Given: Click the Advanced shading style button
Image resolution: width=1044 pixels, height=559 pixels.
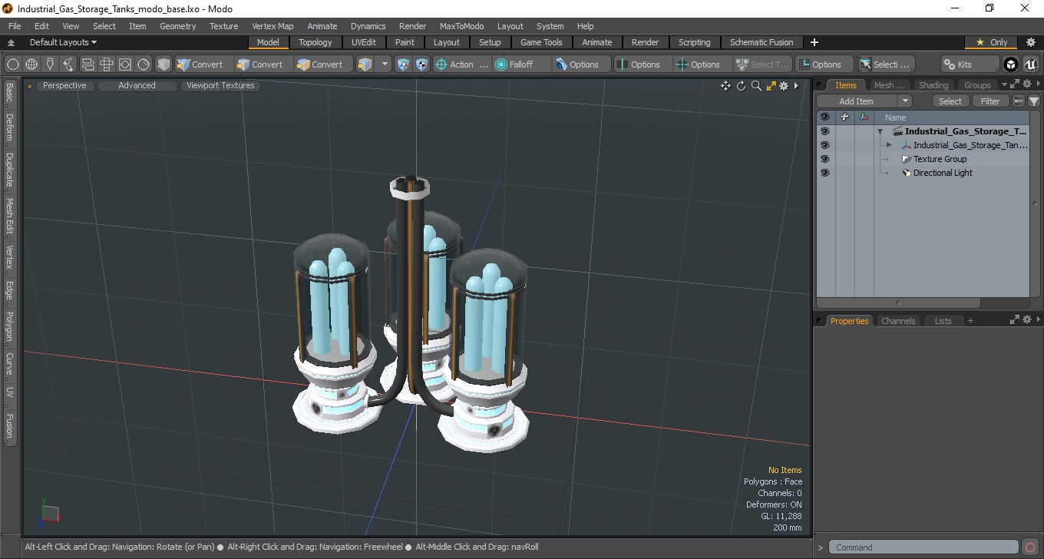Looking at the screenshot, I should (x=137, y=86).
